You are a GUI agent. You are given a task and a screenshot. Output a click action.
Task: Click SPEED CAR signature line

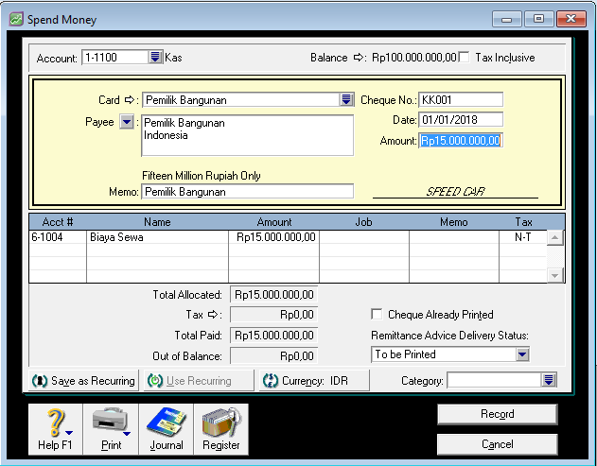pyautogui.click(x=455, y=192)
